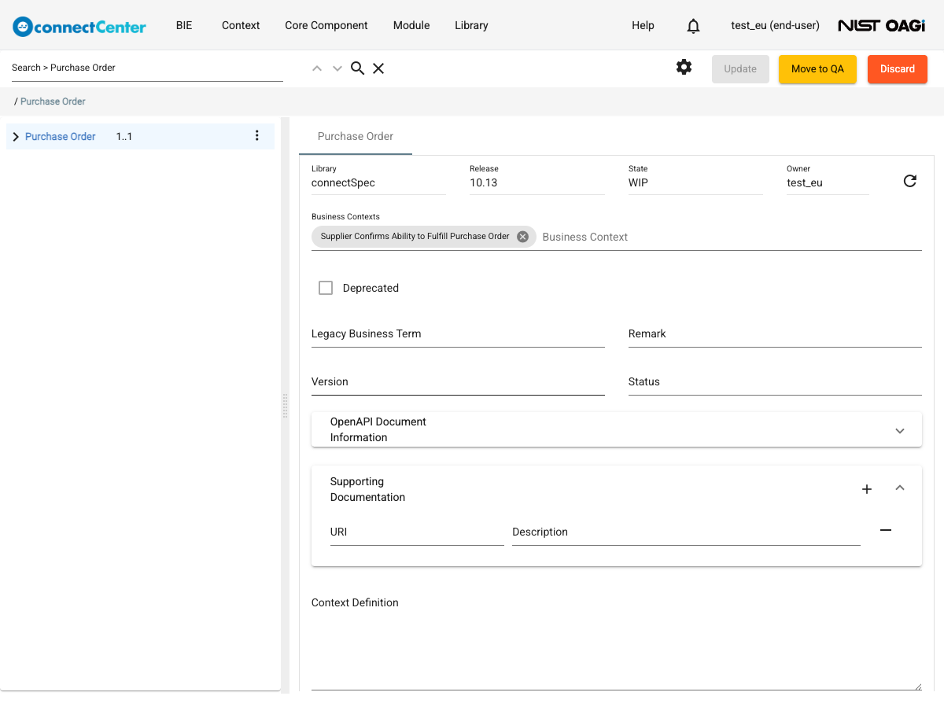Viewport: 944px width, 718px height.
Task: Open the Help menu
Action: coord(643,25)
